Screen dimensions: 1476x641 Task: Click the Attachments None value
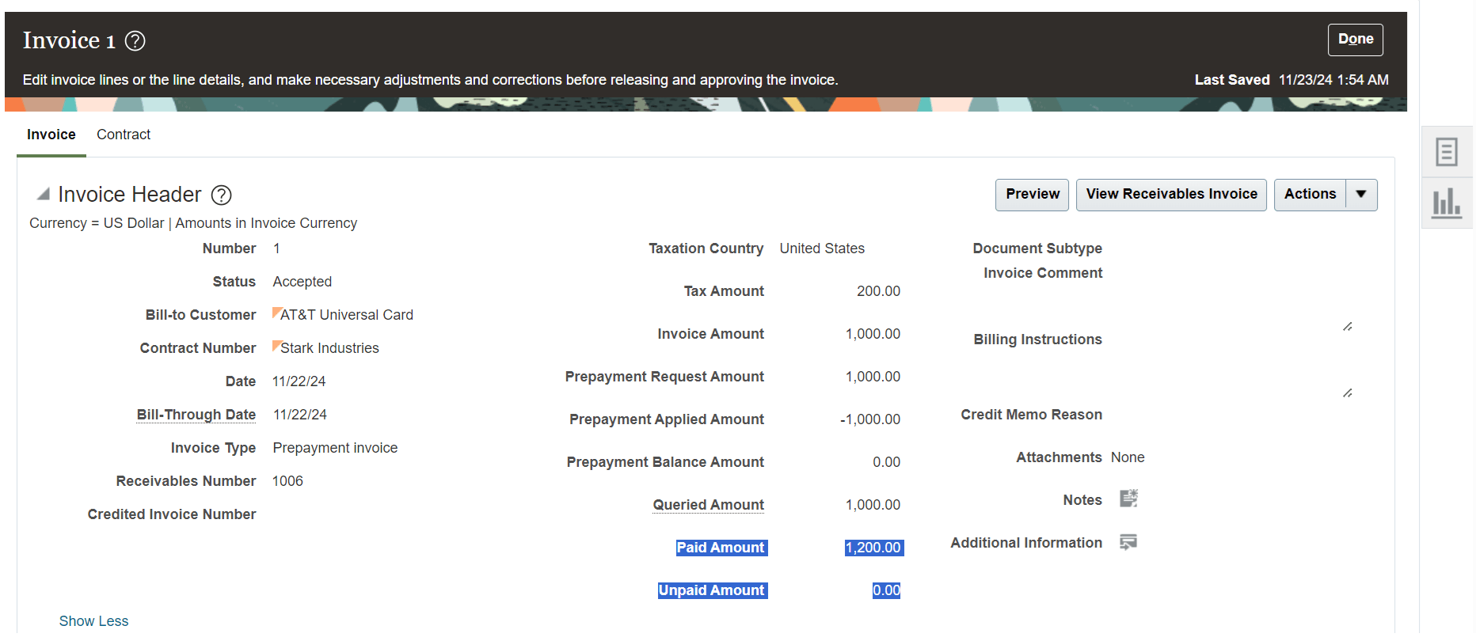pyautogui.click(x=1128, y=457)
